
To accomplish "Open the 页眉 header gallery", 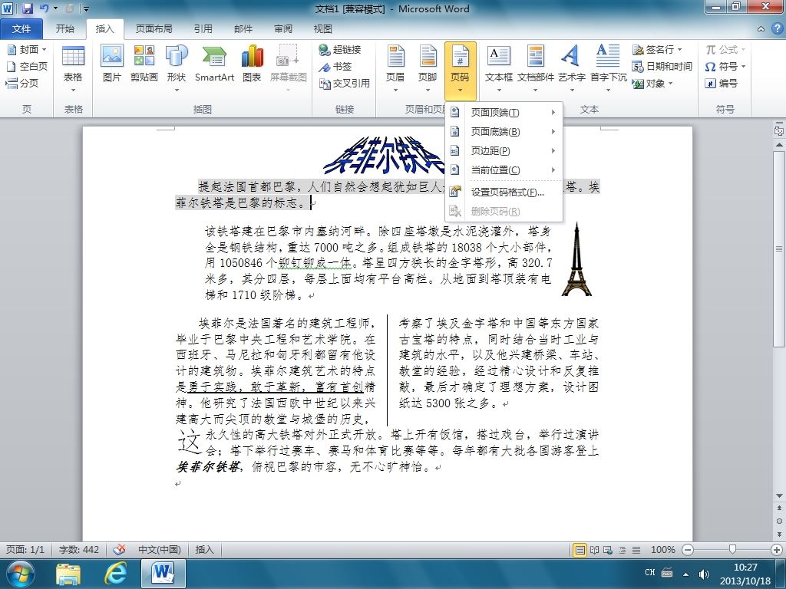I will click(x=395, y=67).
